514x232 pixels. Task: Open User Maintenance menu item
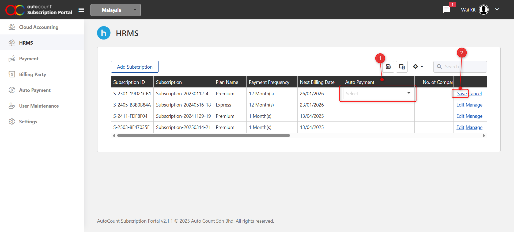coord(42,106)
